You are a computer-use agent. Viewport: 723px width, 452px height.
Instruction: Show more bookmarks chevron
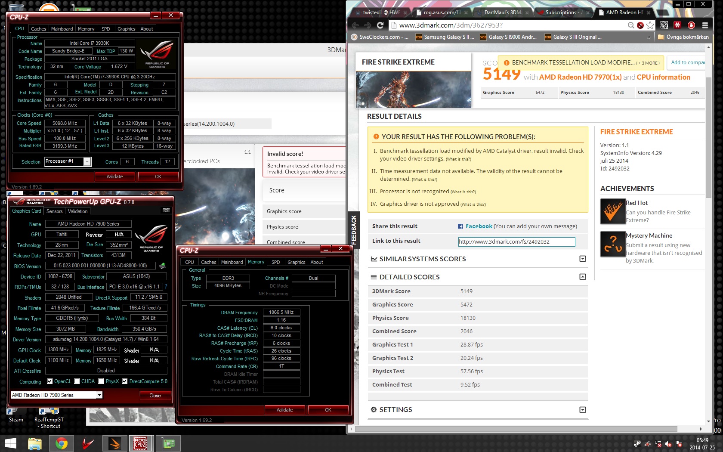coord(649,37)
